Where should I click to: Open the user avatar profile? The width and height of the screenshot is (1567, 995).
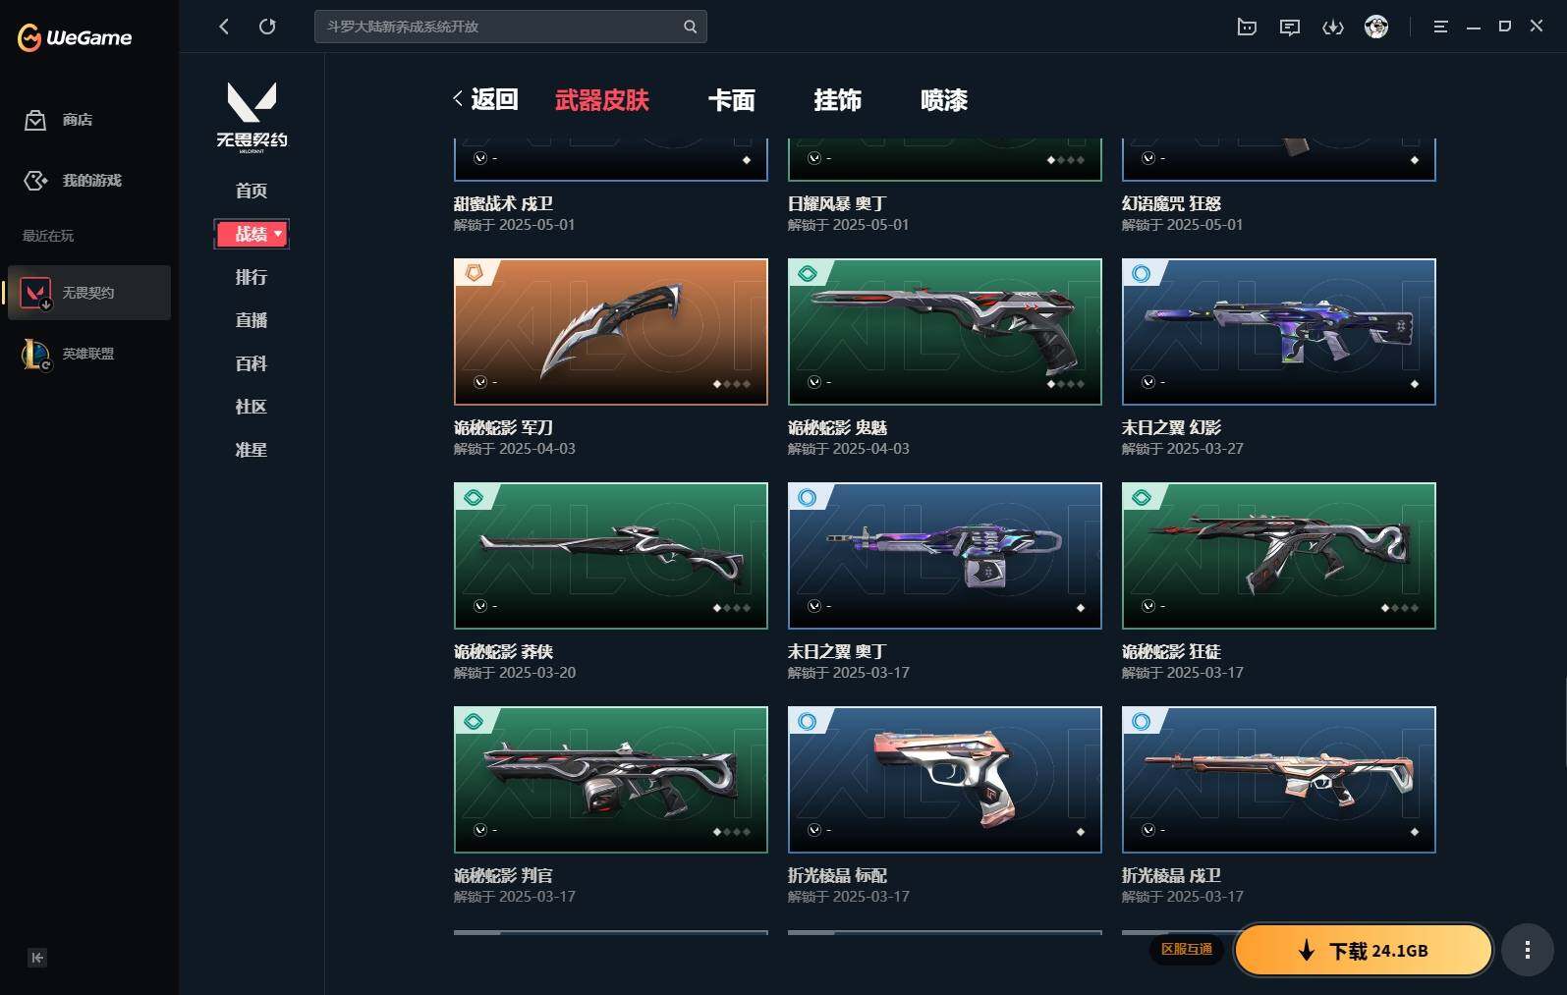tap(1376, 27)
